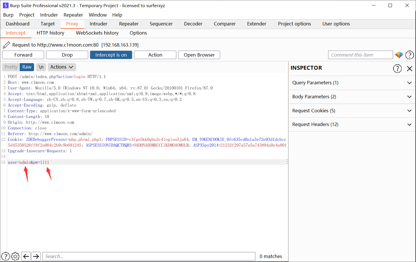Go to previous search match arrow
The width and height of the screenshot is (416, 262).
point(26,256)
